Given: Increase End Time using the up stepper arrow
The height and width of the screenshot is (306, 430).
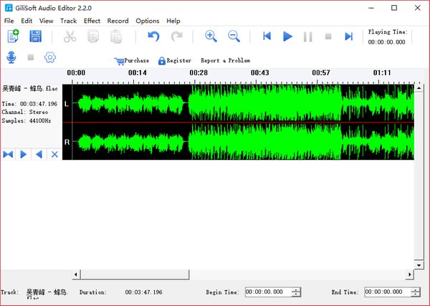Looking at the screenshot, I should click(416, 290).
